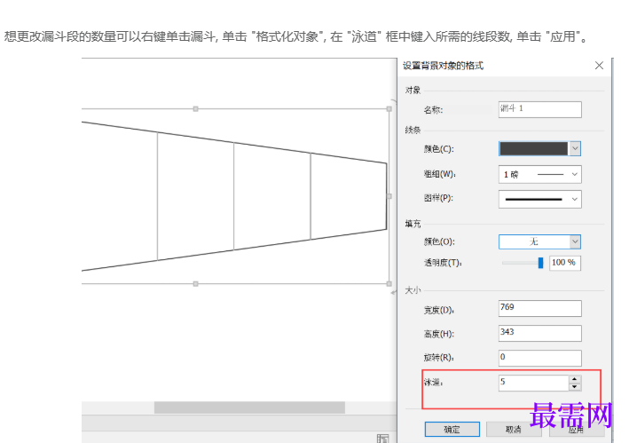Click the small icon at canvas bottom right
The width and height of the screenshot is (629, 443).
tap(382, 439)
